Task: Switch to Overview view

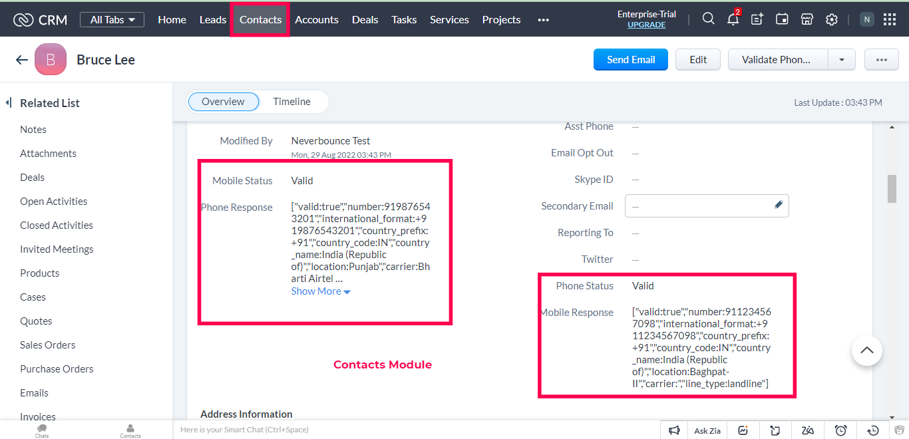Action: (223, 102)
